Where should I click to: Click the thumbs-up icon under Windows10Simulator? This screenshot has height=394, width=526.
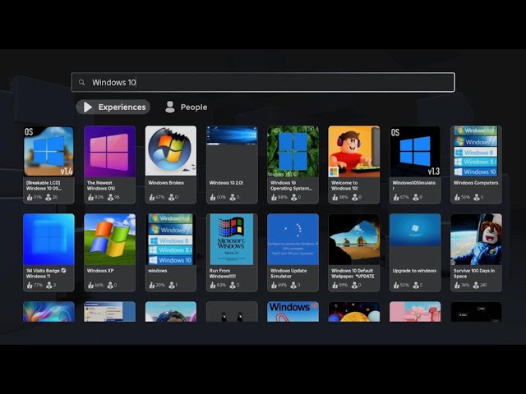(x=396, y=197)
